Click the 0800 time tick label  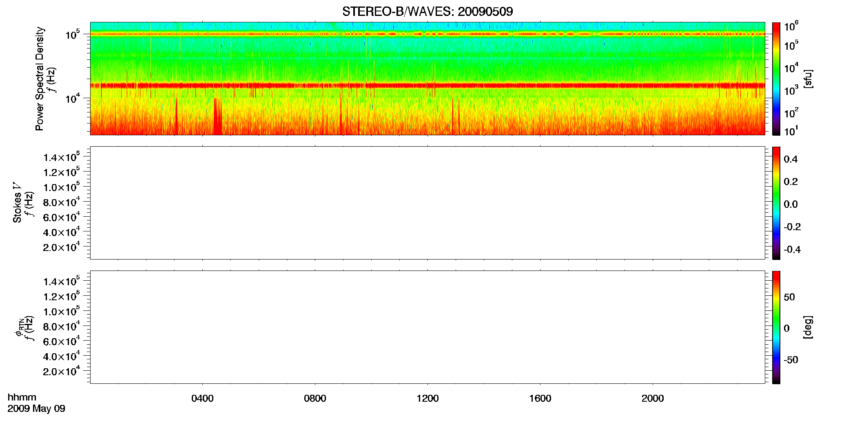point(315,398)
